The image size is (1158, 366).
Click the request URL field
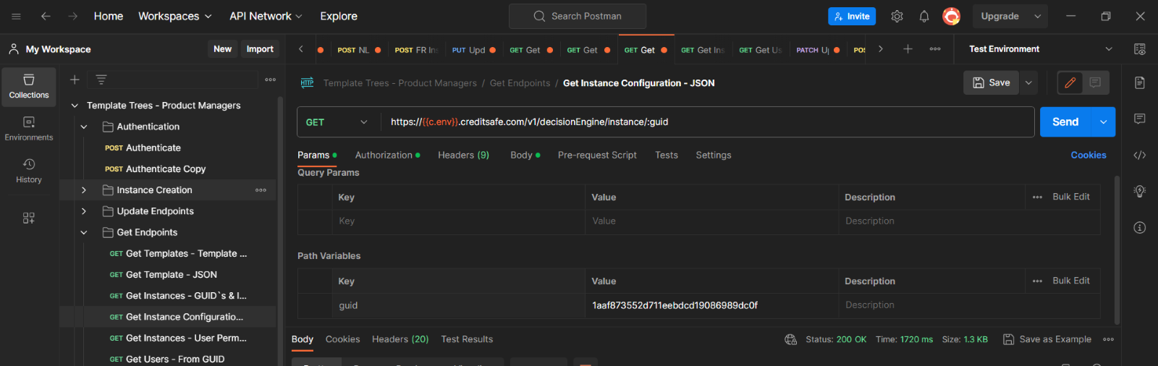pyautogui.click(x=707, y=122)
